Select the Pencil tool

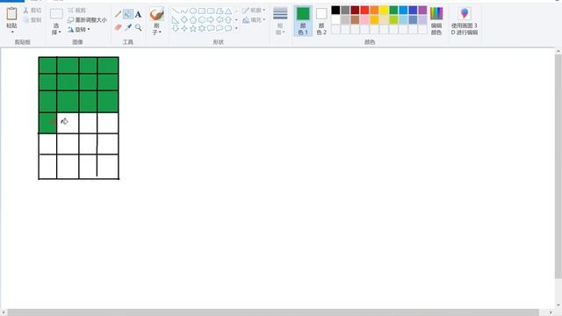[x=118, y=14]
